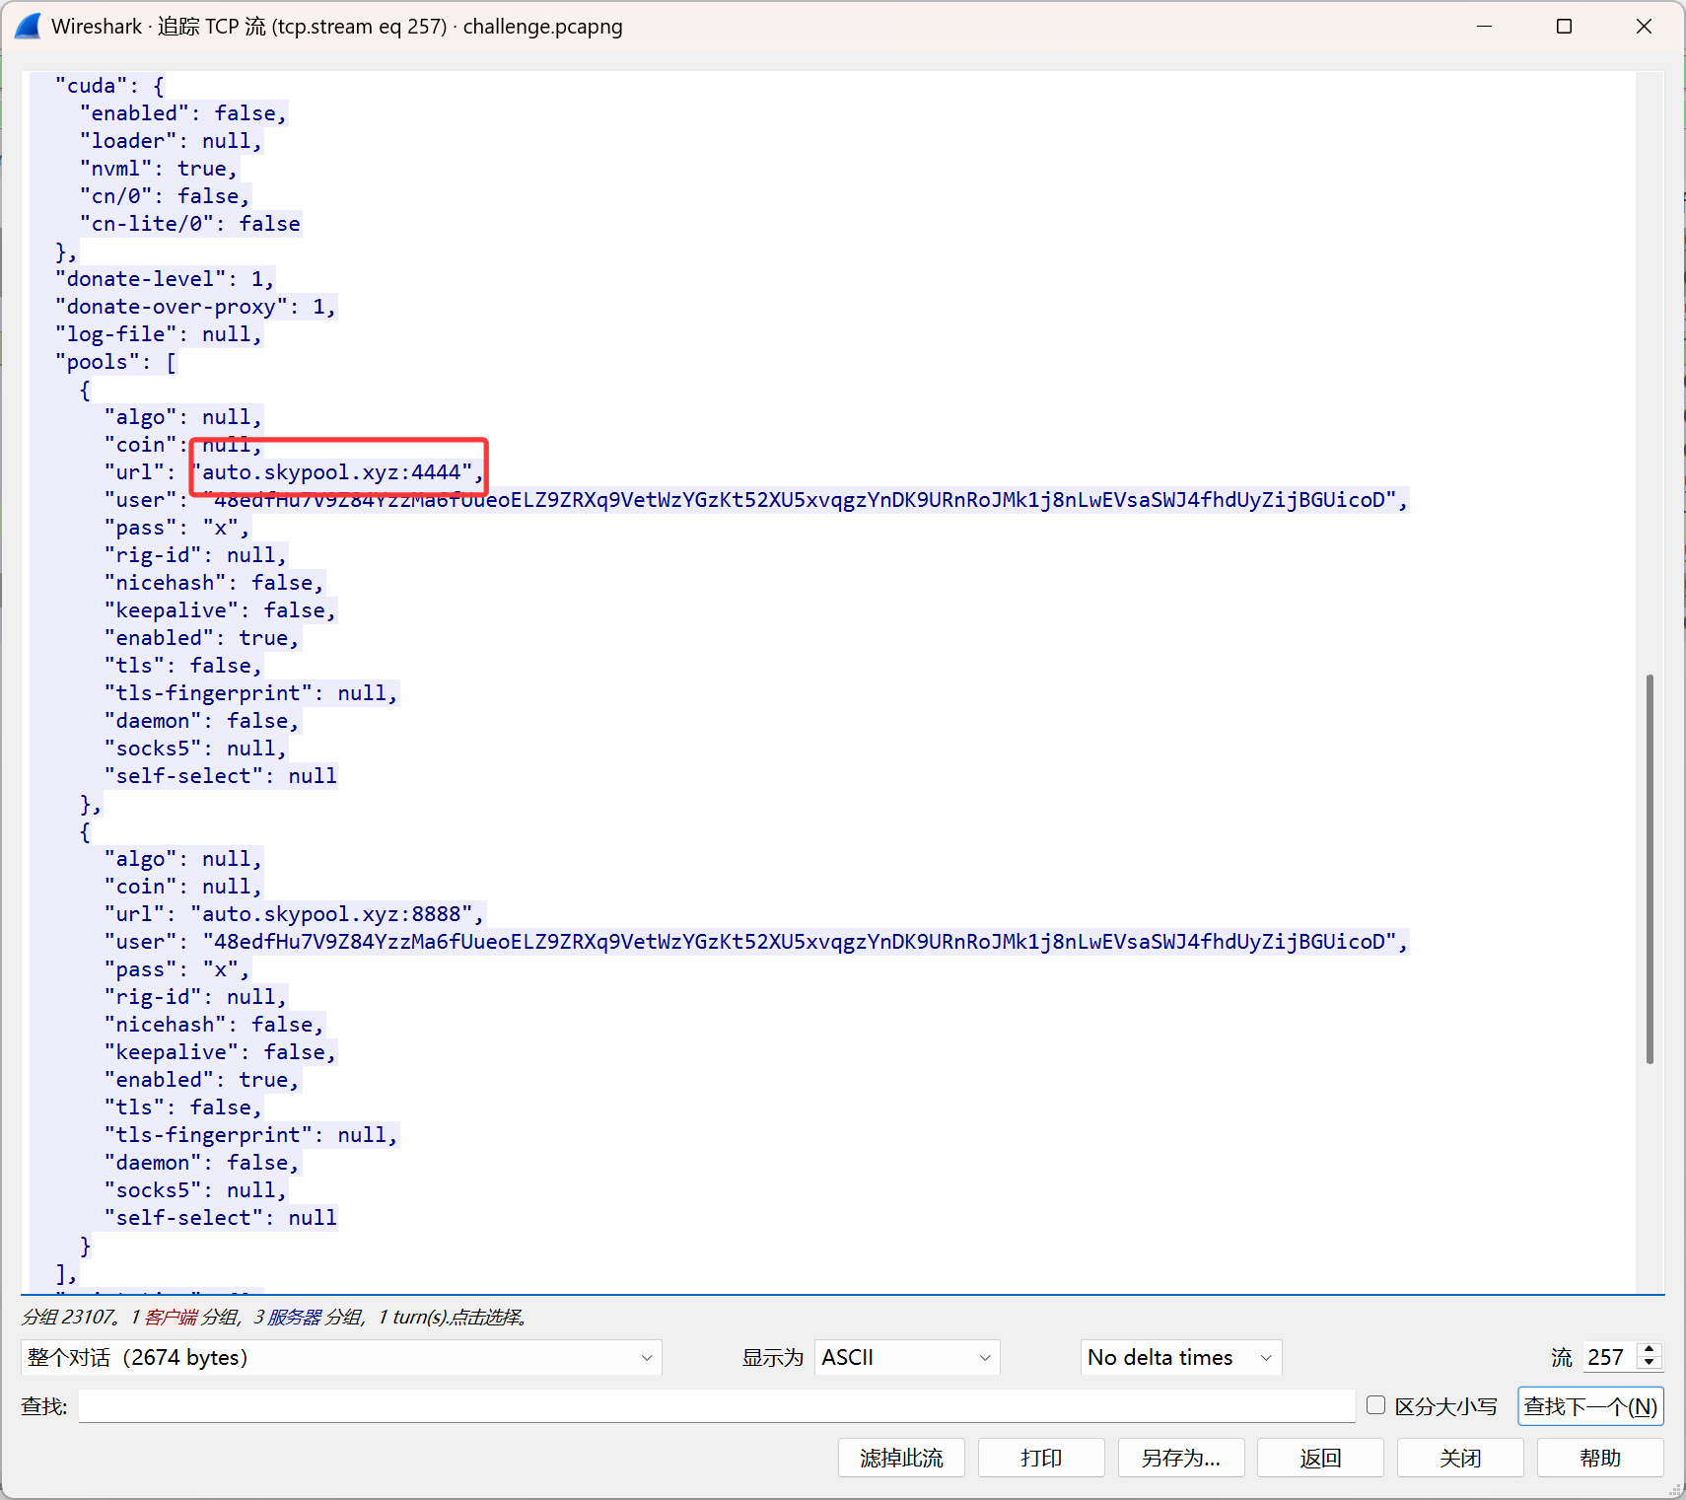Image resolution: width=1686 pixels, height=1500 pixels.
Task: Open the 显示为 ASCII format dropdown
Action: 907,1357
